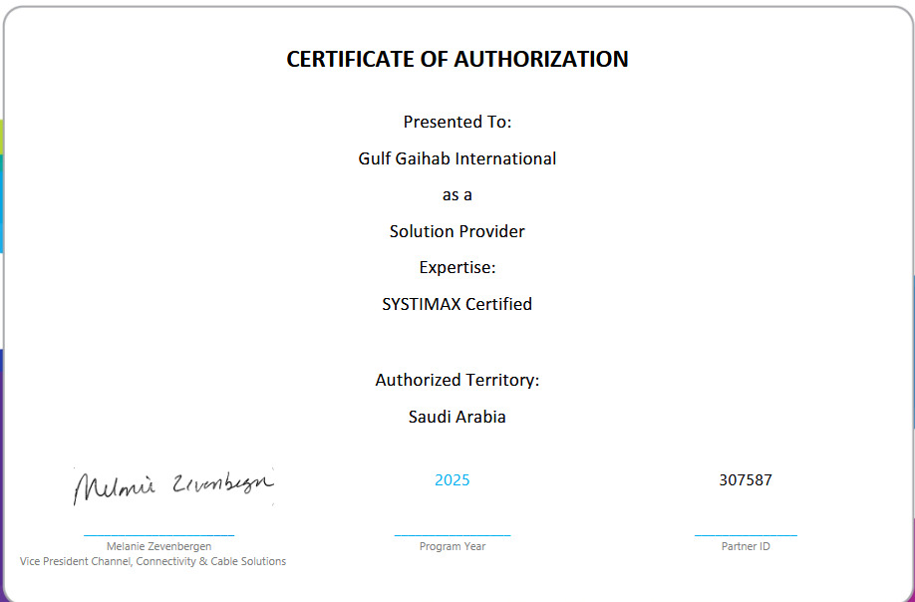Click the partner ID number 307587
The image size is (915, 602).
pyautogui.click(x=746, y=480)
